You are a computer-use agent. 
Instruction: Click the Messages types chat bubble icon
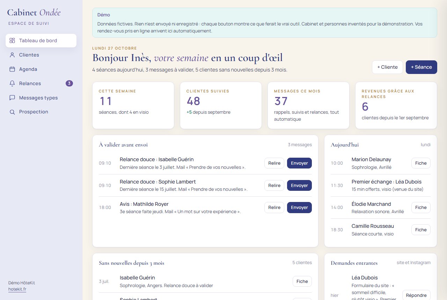12,98
